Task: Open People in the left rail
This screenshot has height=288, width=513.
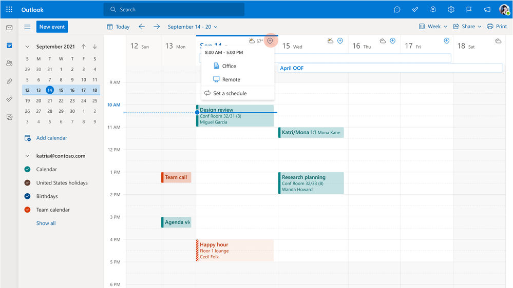Action: (9, 64)
